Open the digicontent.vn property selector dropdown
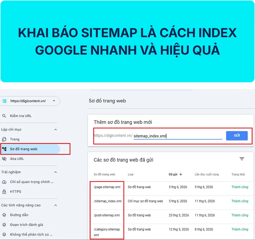This screenshot has width=255, height=240. pos(30,101)
